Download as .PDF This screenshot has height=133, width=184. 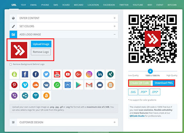tap(144, 92)
